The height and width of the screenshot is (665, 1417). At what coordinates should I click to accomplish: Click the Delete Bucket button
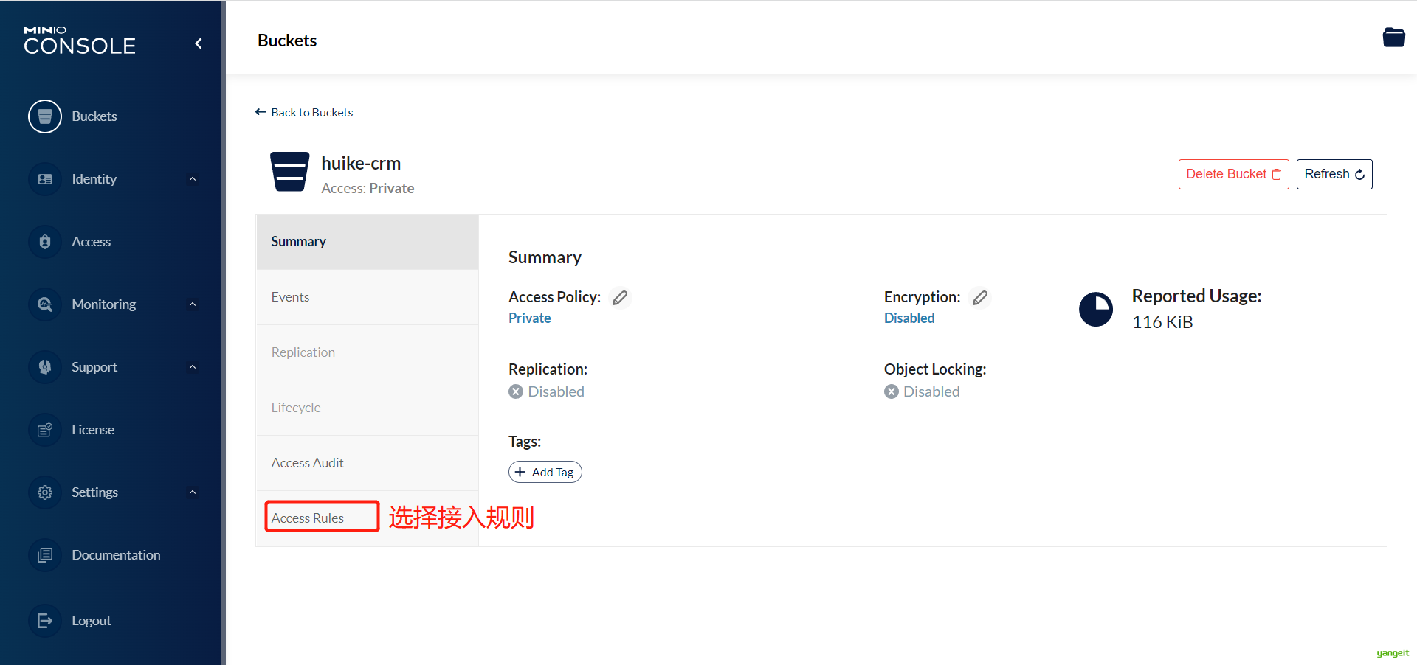tap(1233, 174)
